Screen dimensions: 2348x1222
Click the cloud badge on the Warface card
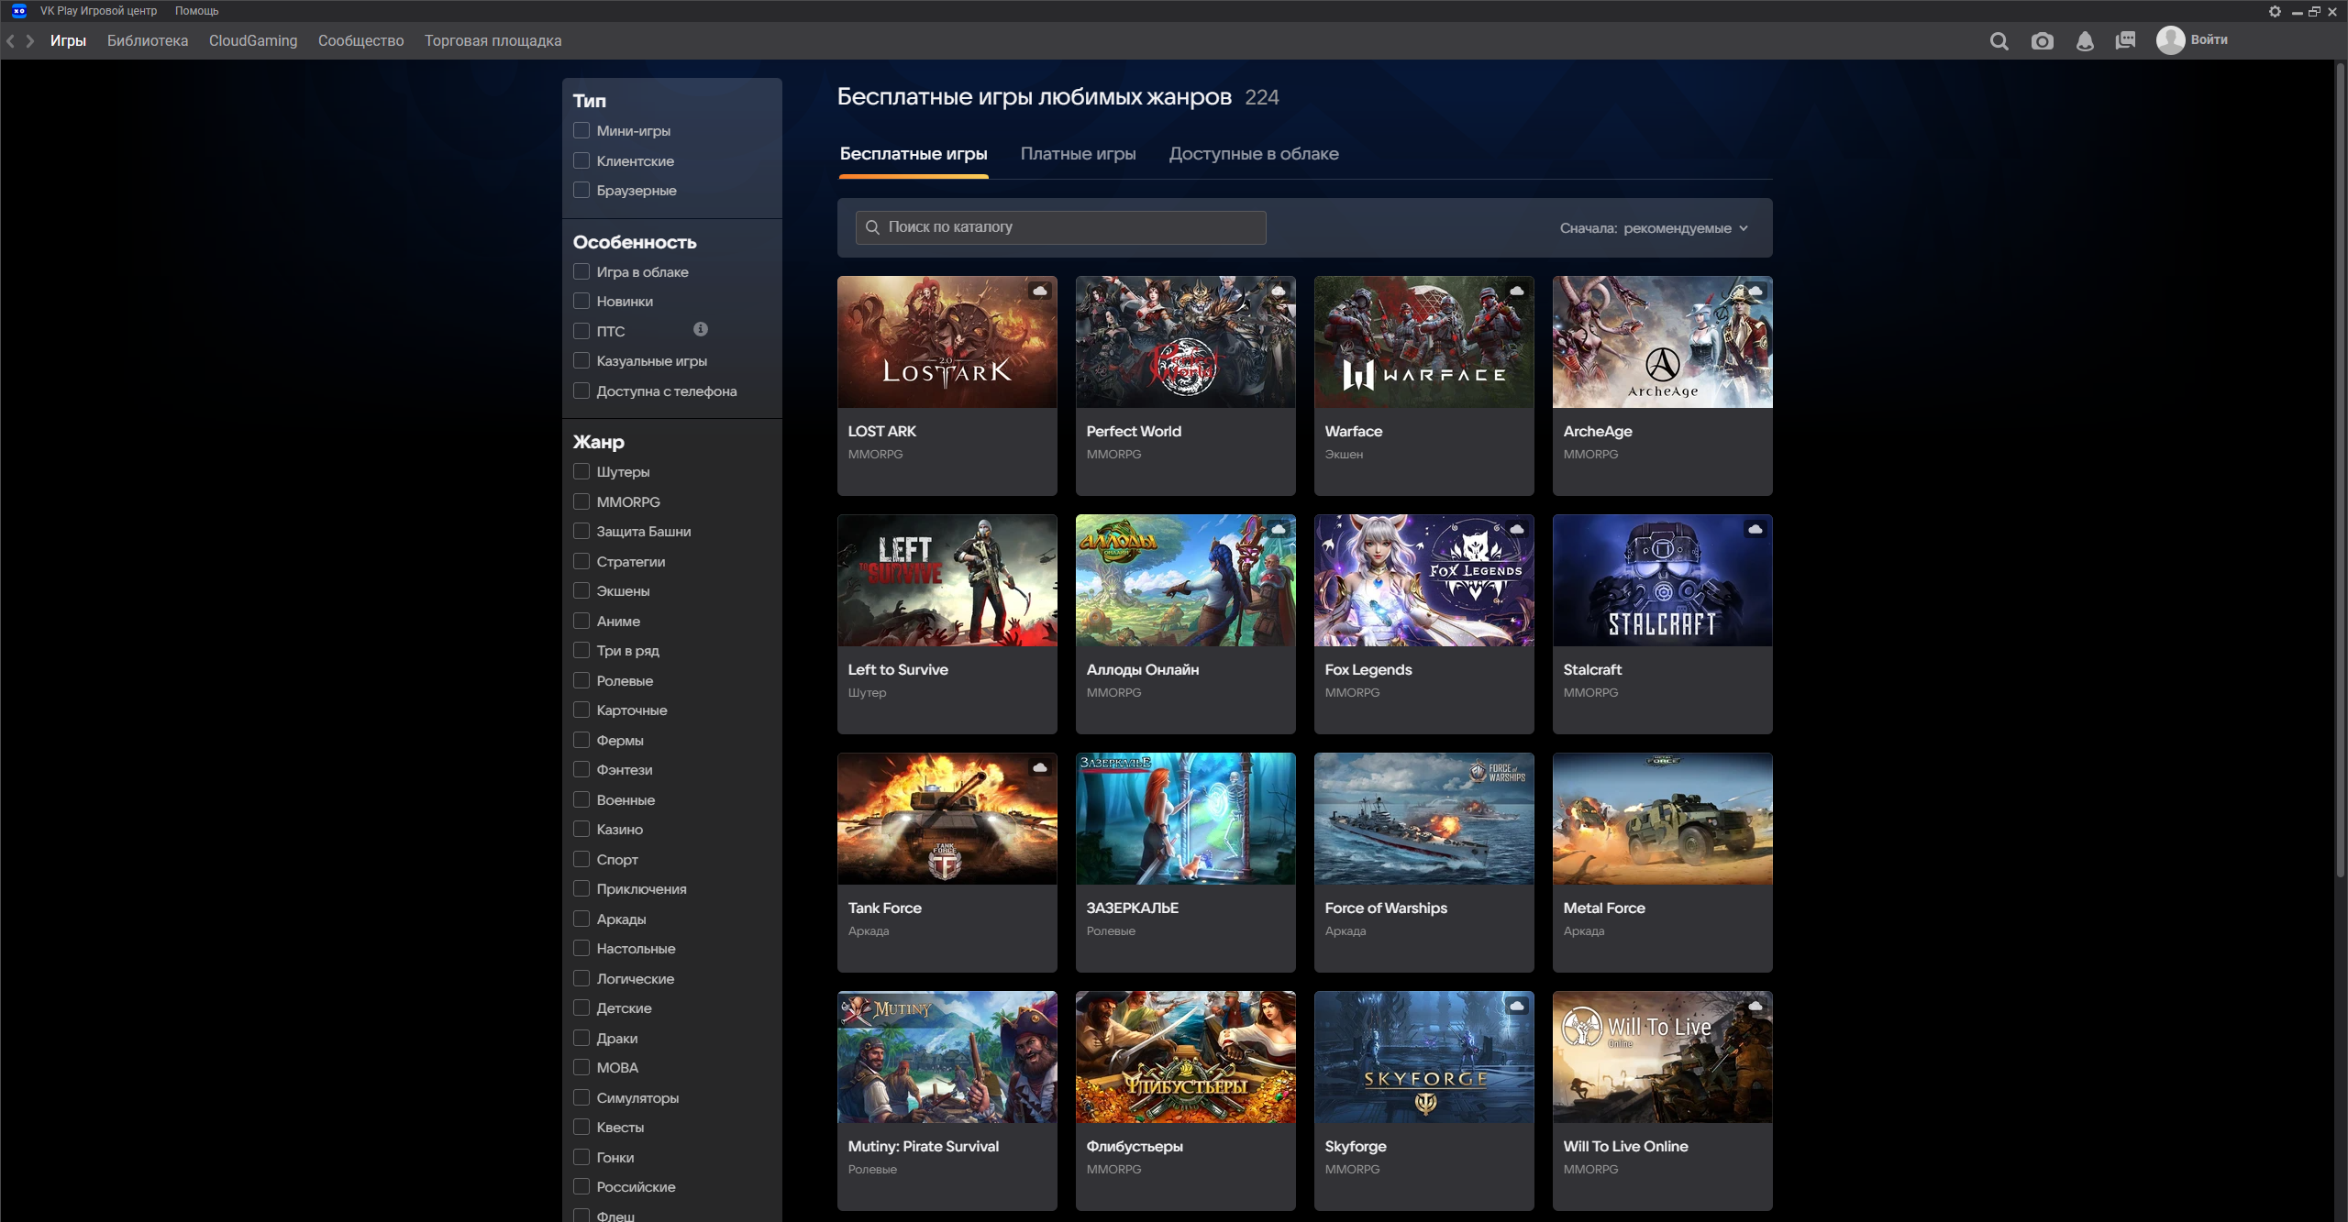pyautogui.click(x=1516, y=291)
